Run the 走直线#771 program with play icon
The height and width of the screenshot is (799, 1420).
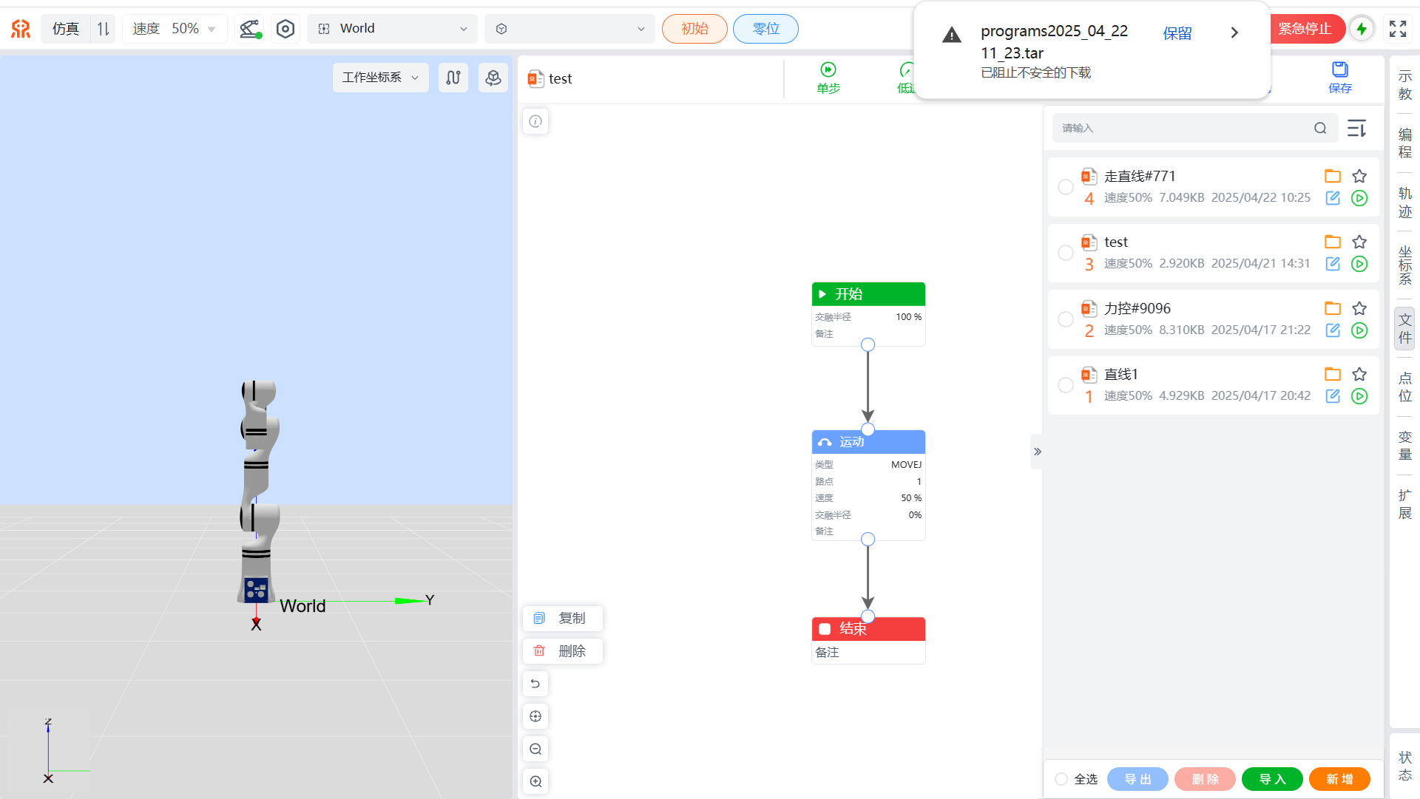1359,198
